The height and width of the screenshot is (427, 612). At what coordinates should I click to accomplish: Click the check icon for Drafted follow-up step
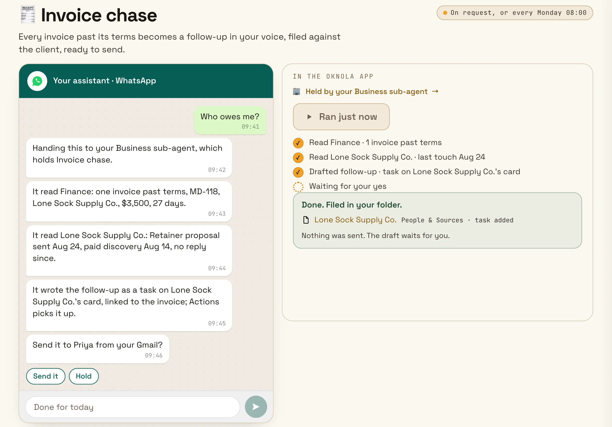pos(298,172)
